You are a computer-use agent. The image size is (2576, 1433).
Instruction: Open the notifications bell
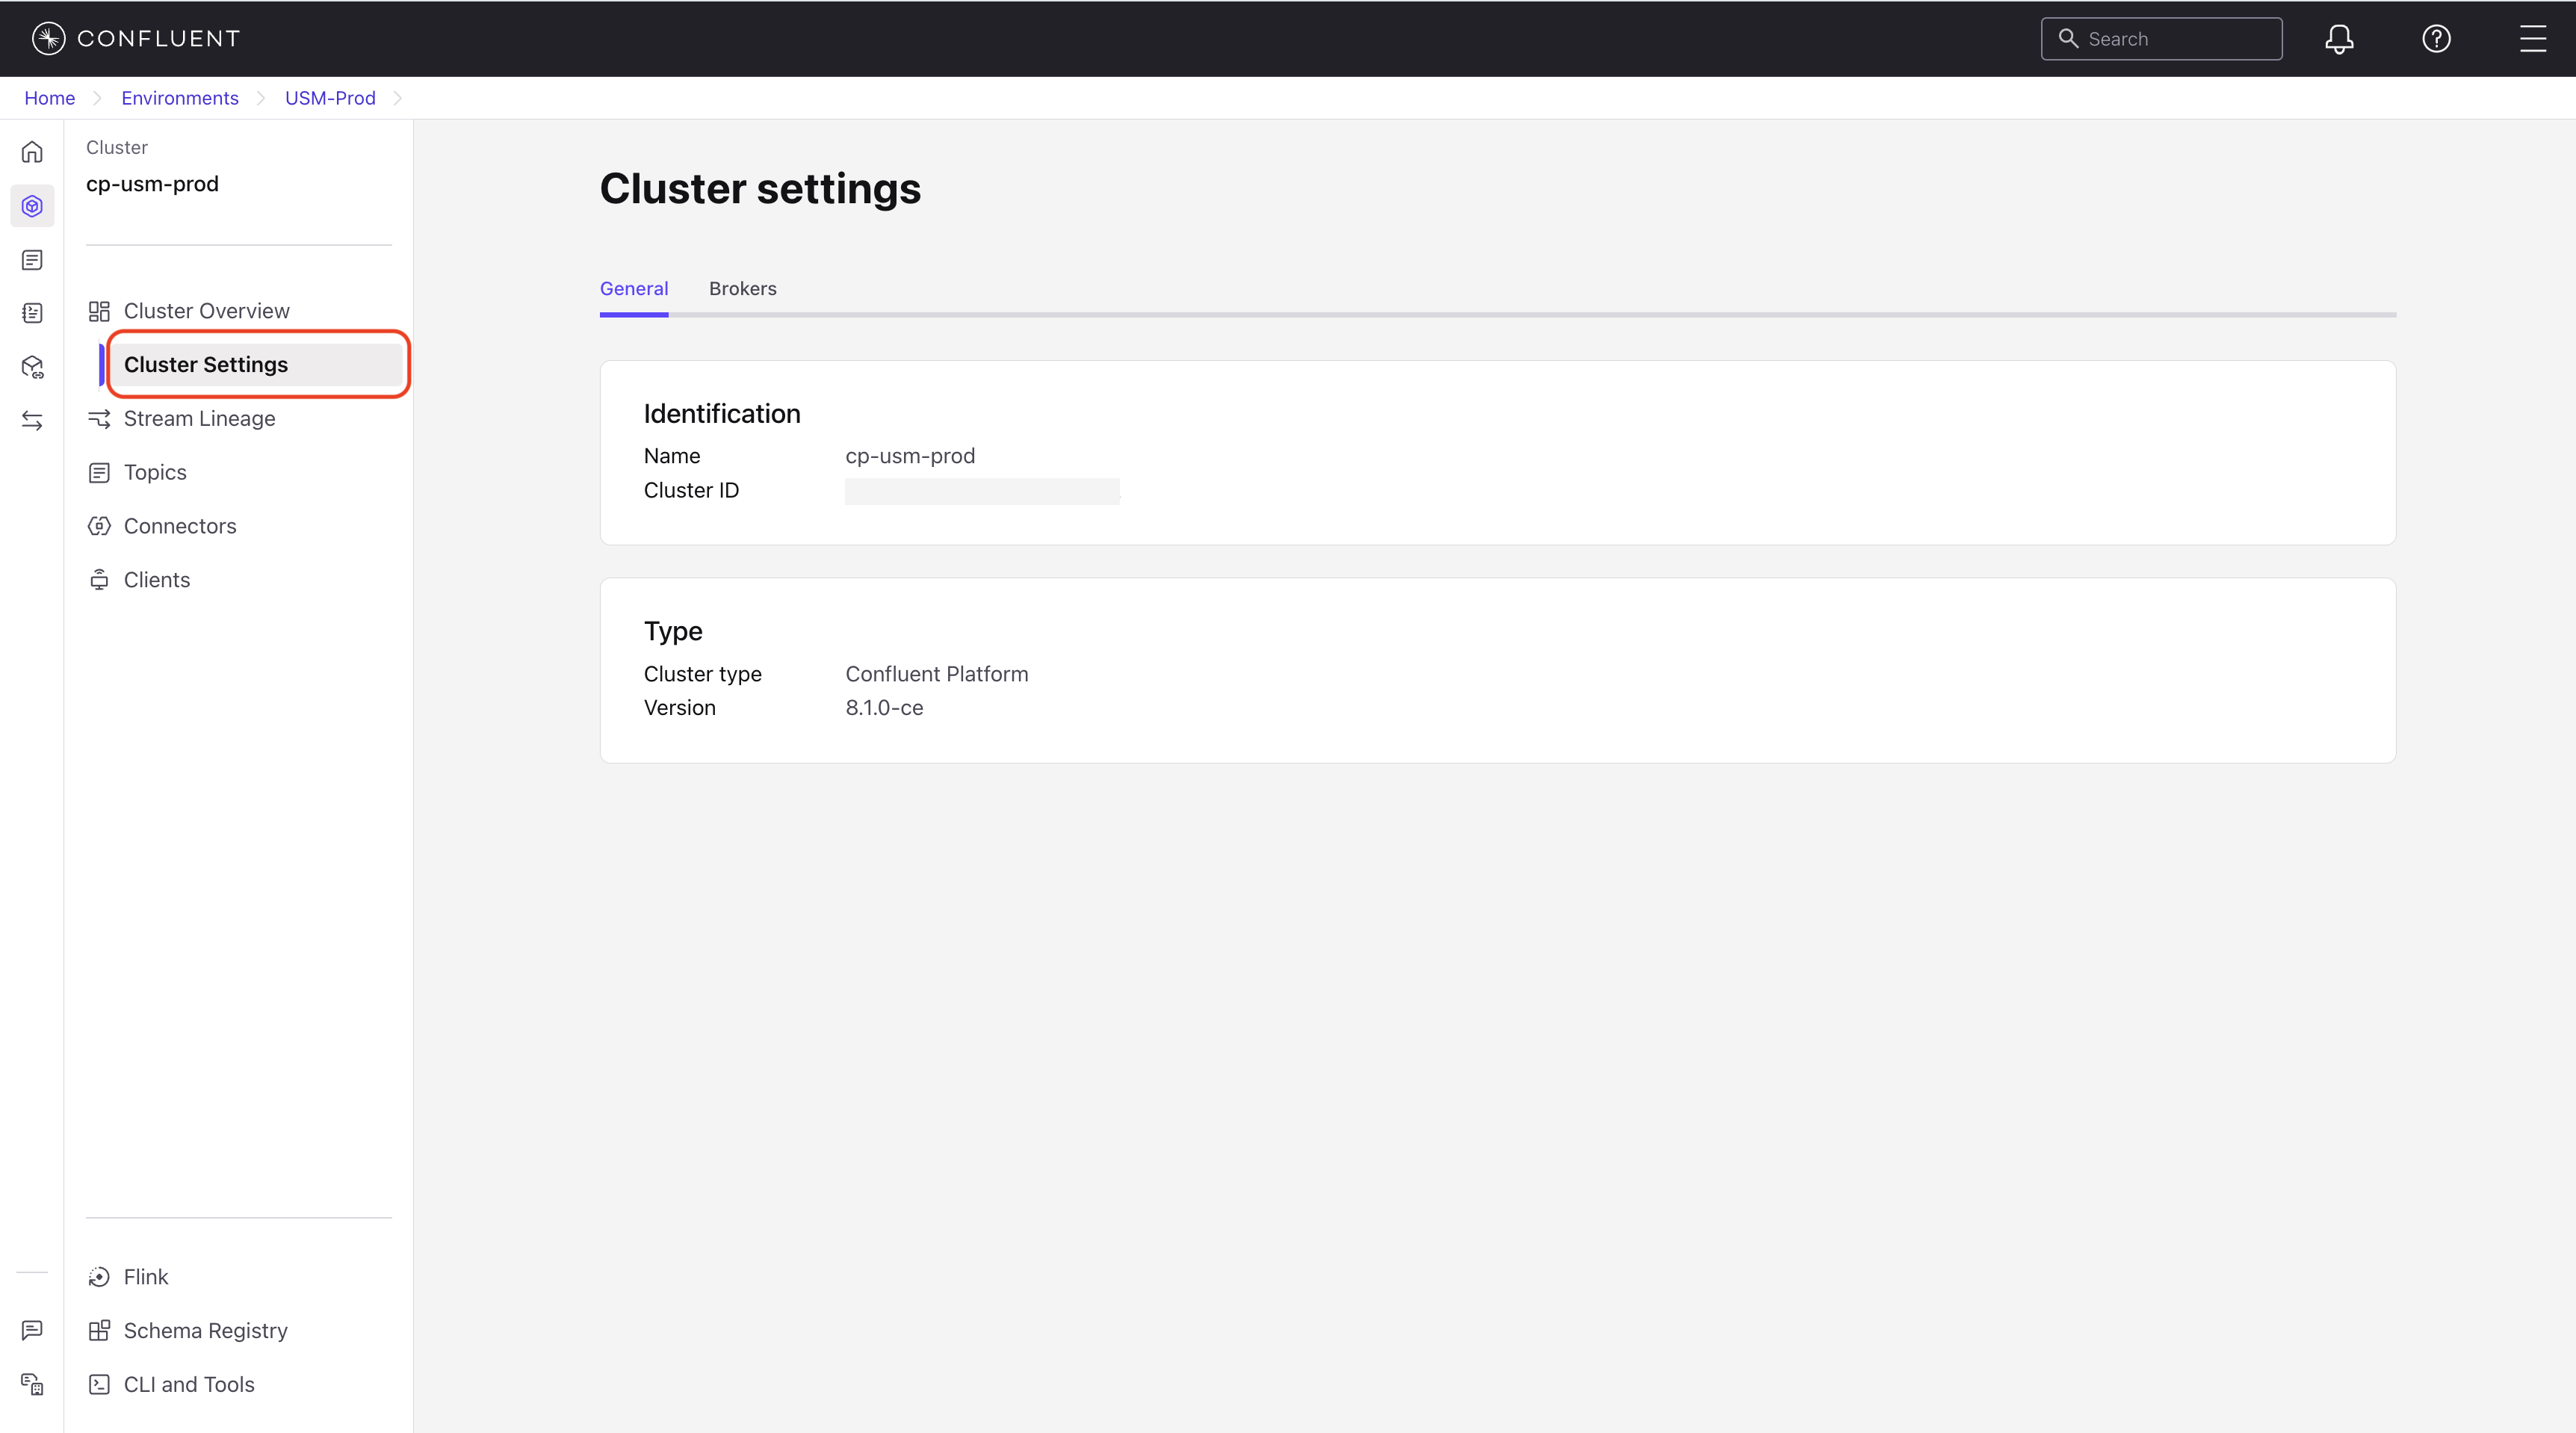[x=2338, y=39]
